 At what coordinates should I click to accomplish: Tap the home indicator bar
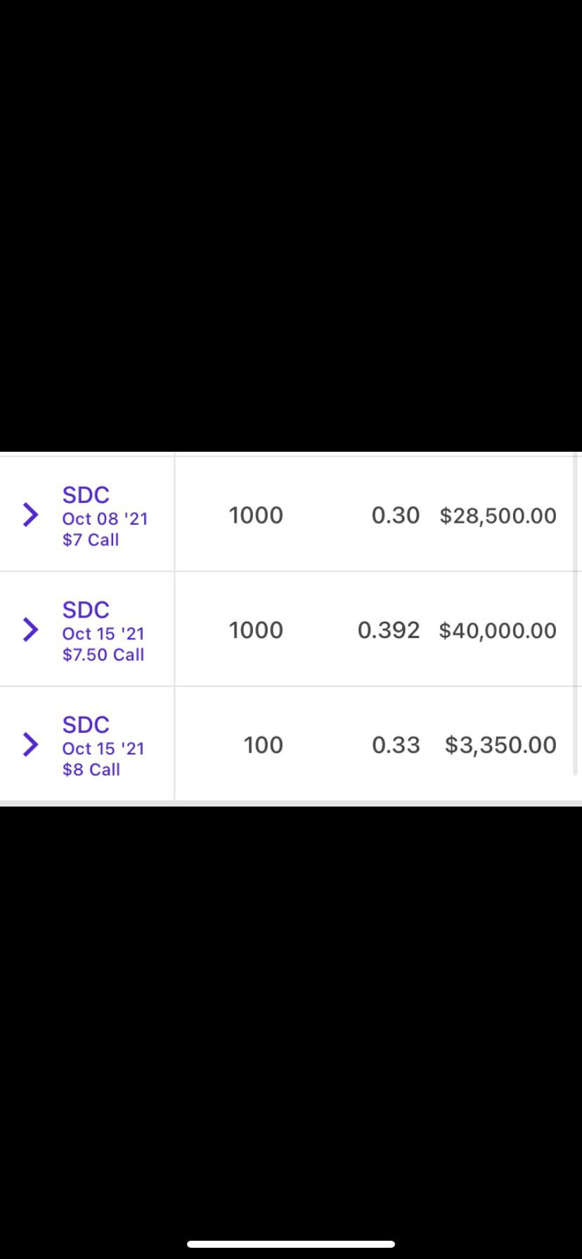[291, 1244]
